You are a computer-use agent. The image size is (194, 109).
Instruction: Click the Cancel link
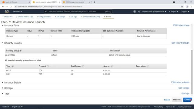tap(167, 100)
